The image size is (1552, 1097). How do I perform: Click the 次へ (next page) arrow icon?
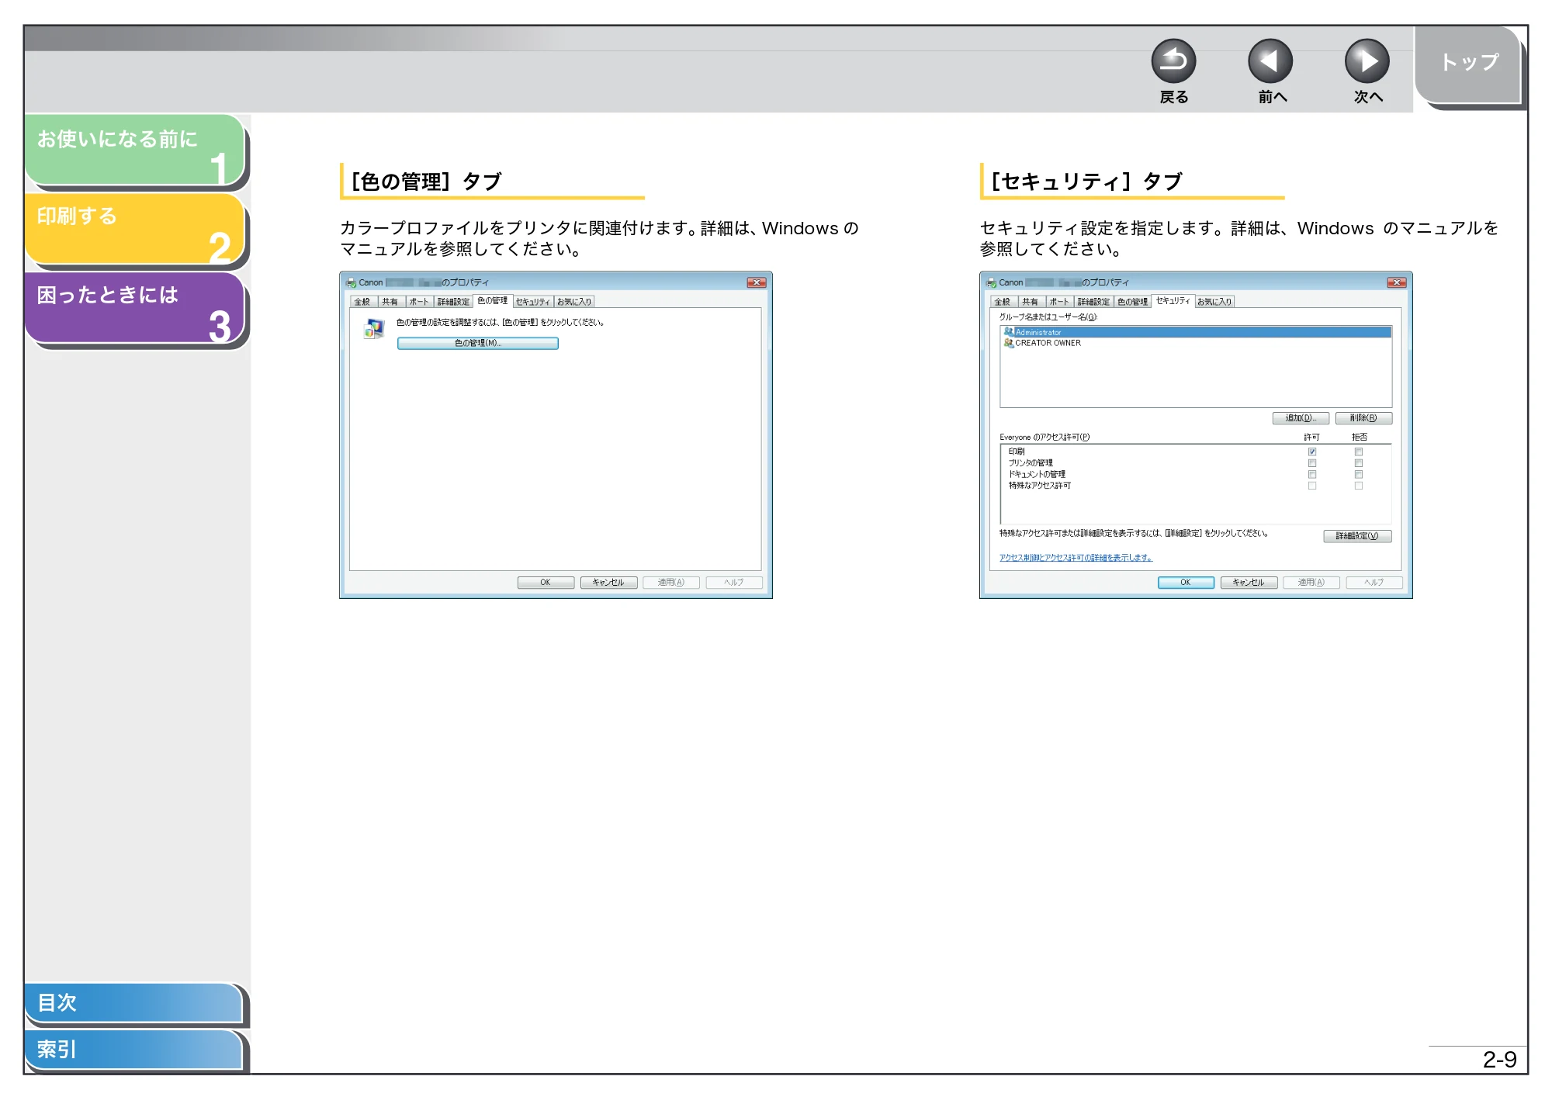coord(1367,61)
